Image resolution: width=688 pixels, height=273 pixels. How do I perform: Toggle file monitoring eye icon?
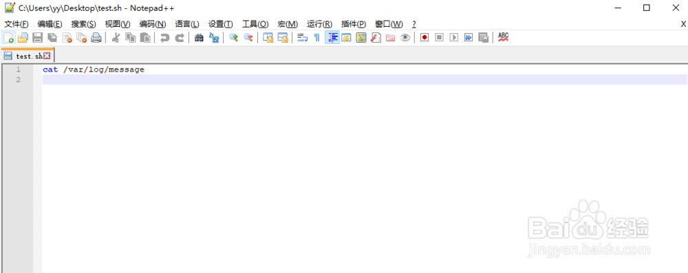[405, 38]
